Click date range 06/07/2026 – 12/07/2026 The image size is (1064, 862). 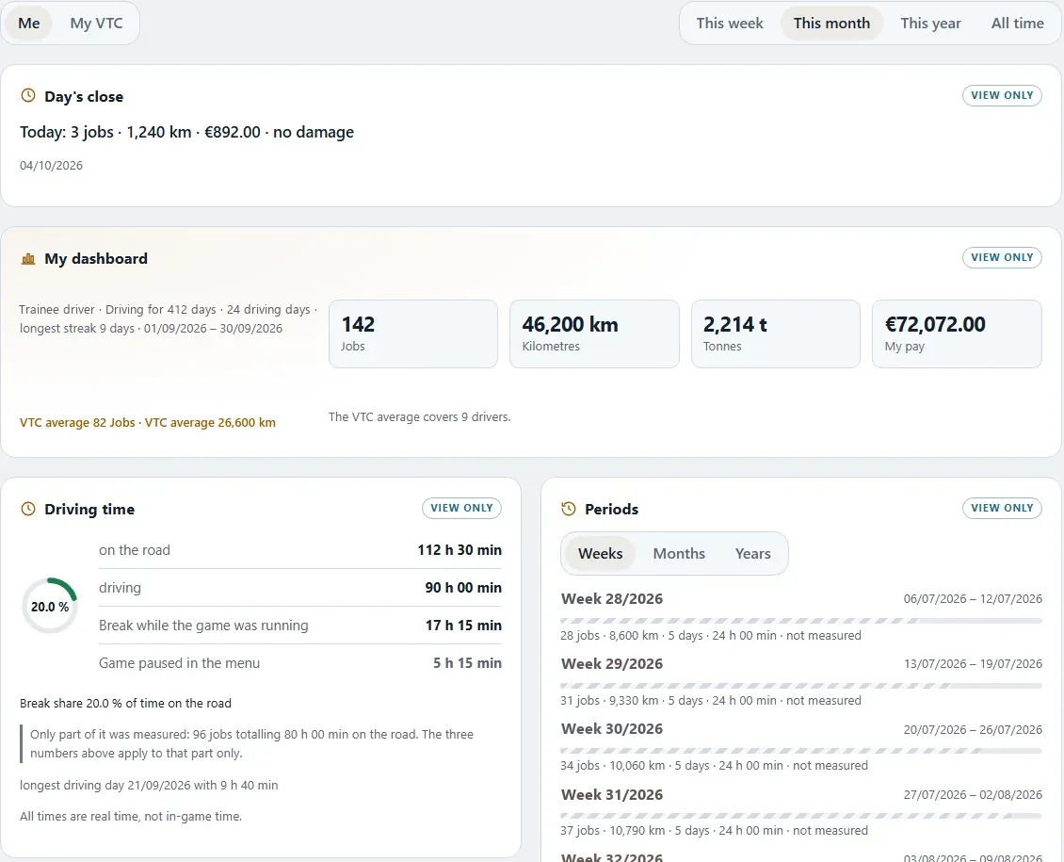point(973,599)
